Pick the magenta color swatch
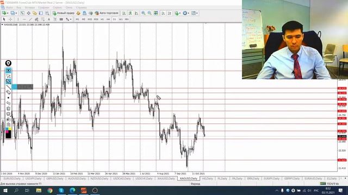This screenshot has width=348, height=195. tap(7, 132)
